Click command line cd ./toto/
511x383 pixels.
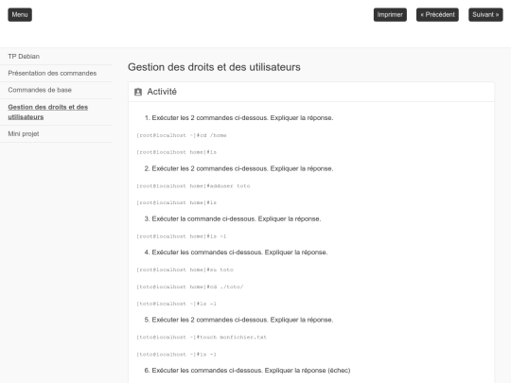click(x=189, y=287)
